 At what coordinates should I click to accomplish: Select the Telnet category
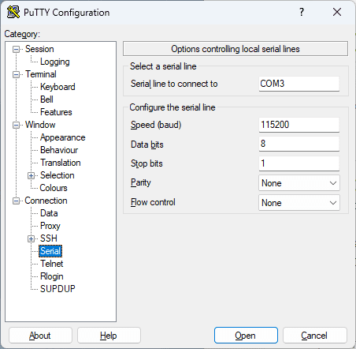point(52,264)
